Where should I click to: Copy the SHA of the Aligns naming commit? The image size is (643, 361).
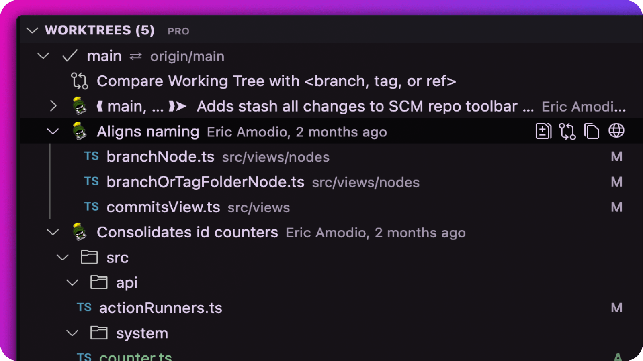[592, 131]
